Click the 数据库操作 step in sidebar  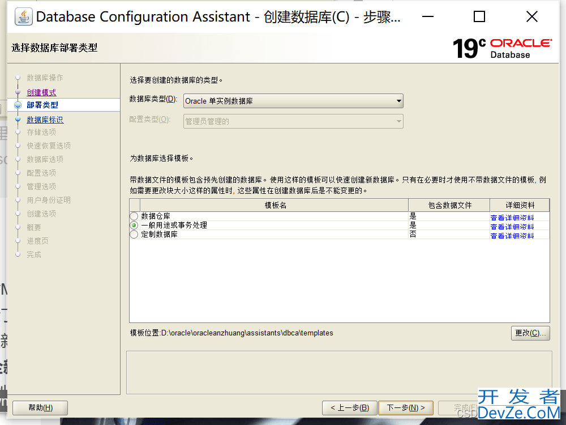point(45,78)
